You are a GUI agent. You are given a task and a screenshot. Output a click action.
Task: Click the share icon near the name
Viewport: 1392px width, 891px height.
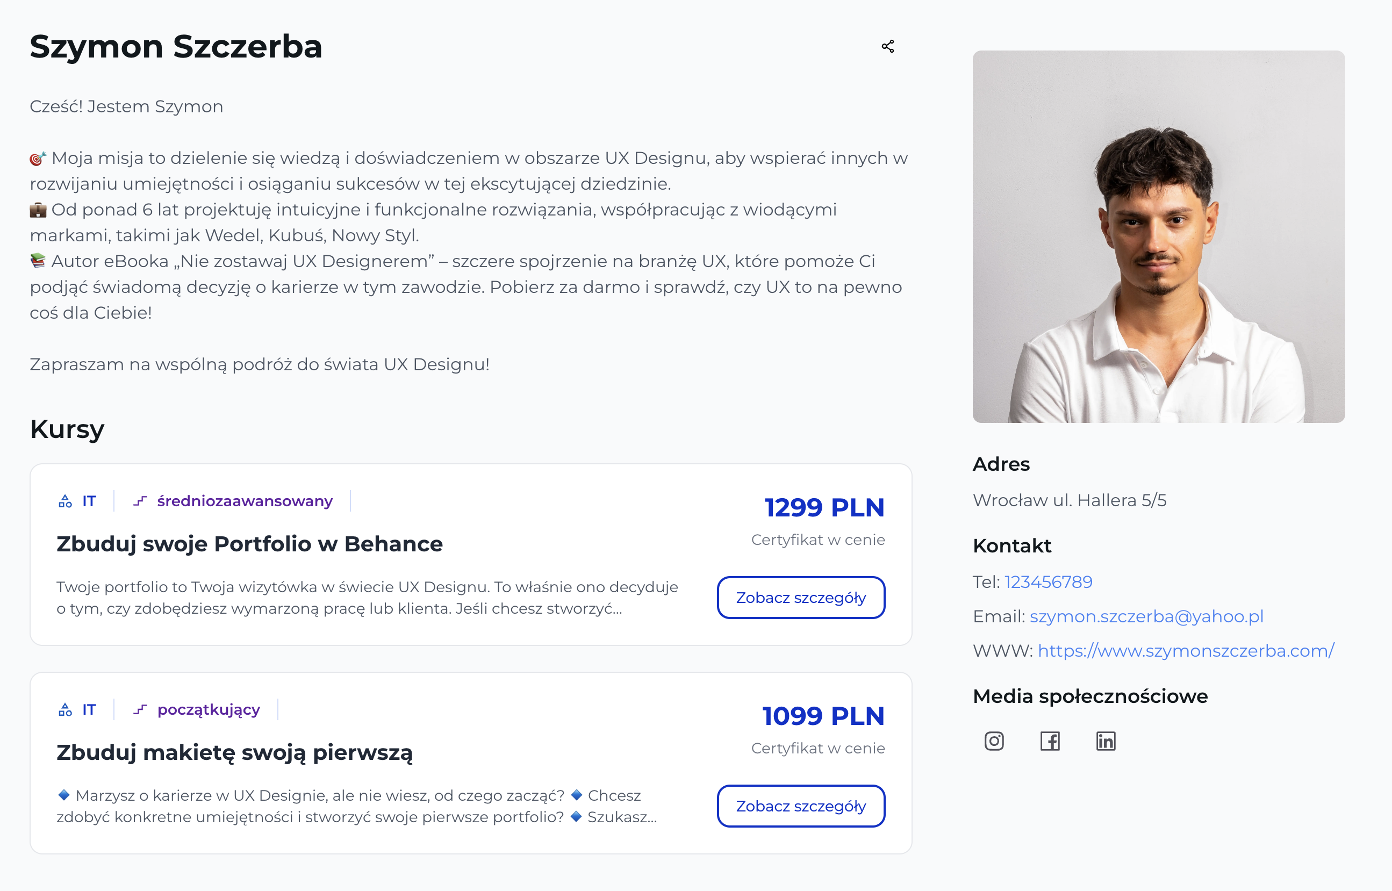click(887, 46)
